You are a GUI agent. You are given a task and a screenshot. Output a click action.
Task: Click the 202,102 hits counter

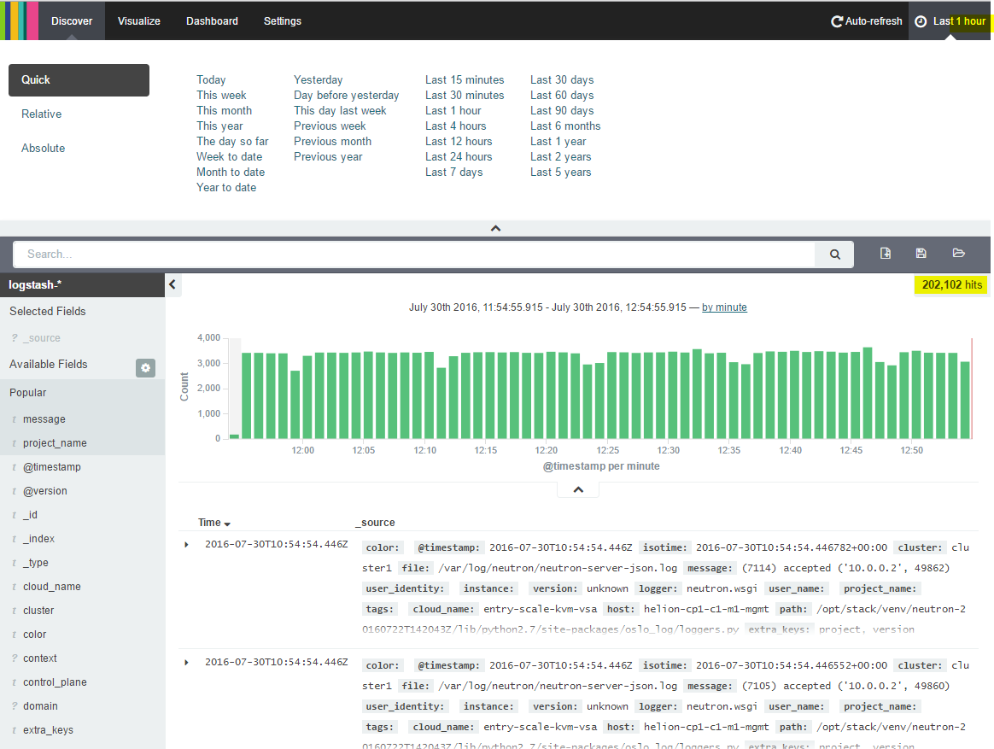(x=951, y=284)
